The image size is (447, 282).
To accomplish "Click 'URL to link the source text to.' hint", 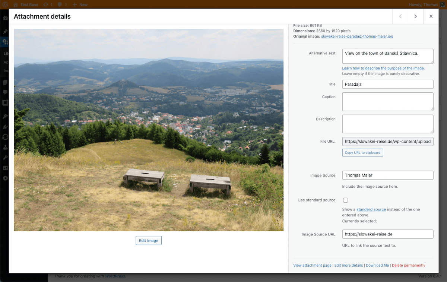I will 369,245.
